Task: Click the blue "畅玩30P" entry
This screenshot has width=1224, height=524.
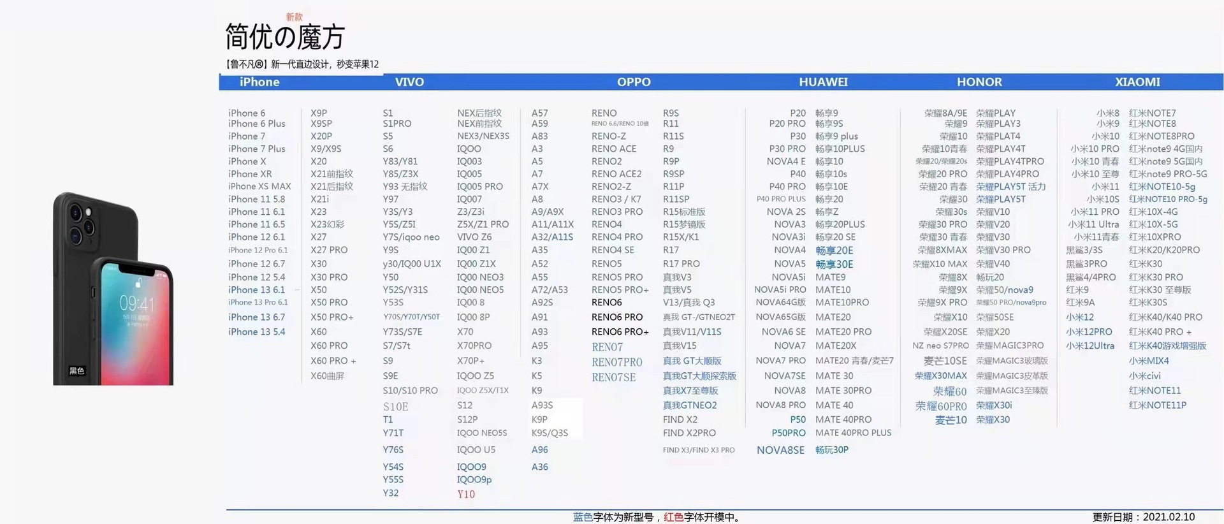Action: tap(832, 449)
